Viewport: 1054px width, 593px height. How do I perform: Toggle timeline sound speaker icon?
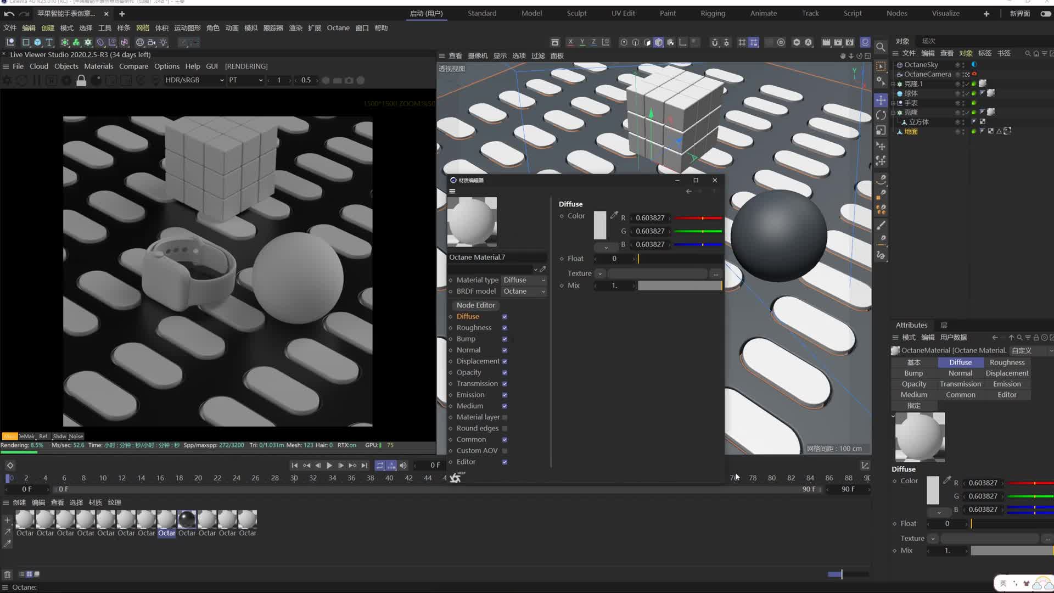[403, 465]
